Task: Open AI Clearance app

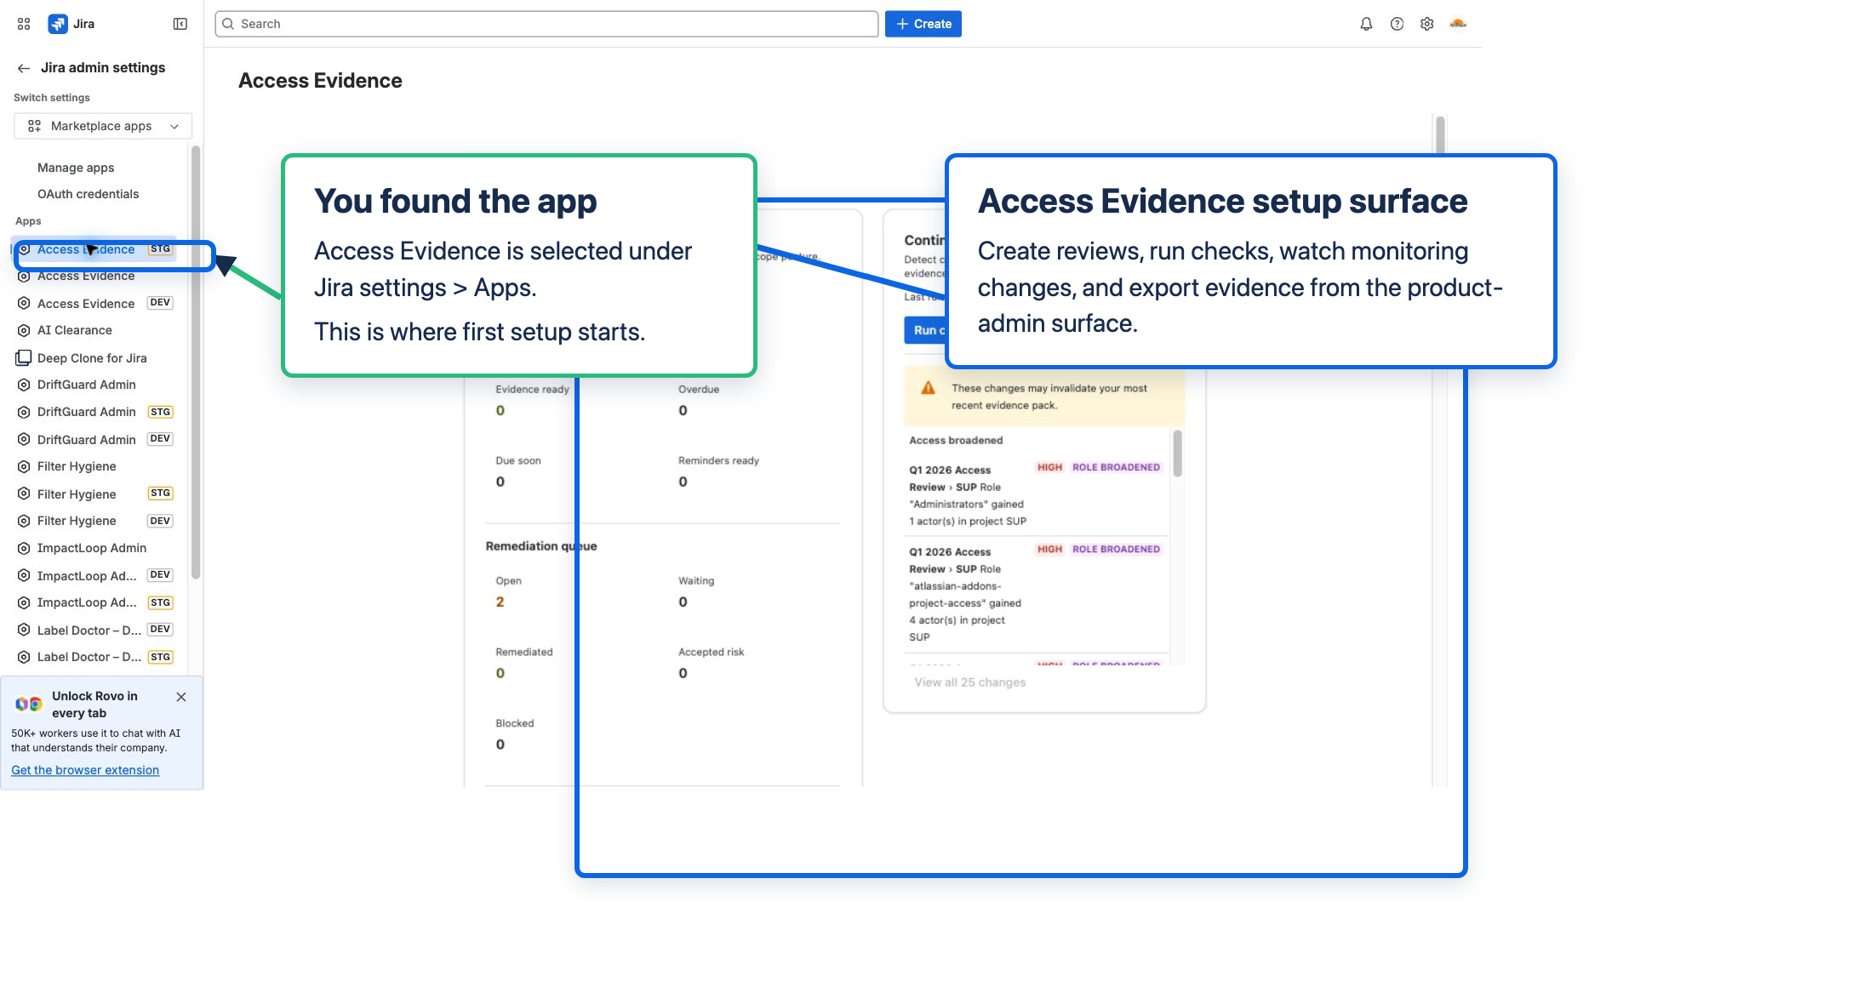Action: point(95,330)
